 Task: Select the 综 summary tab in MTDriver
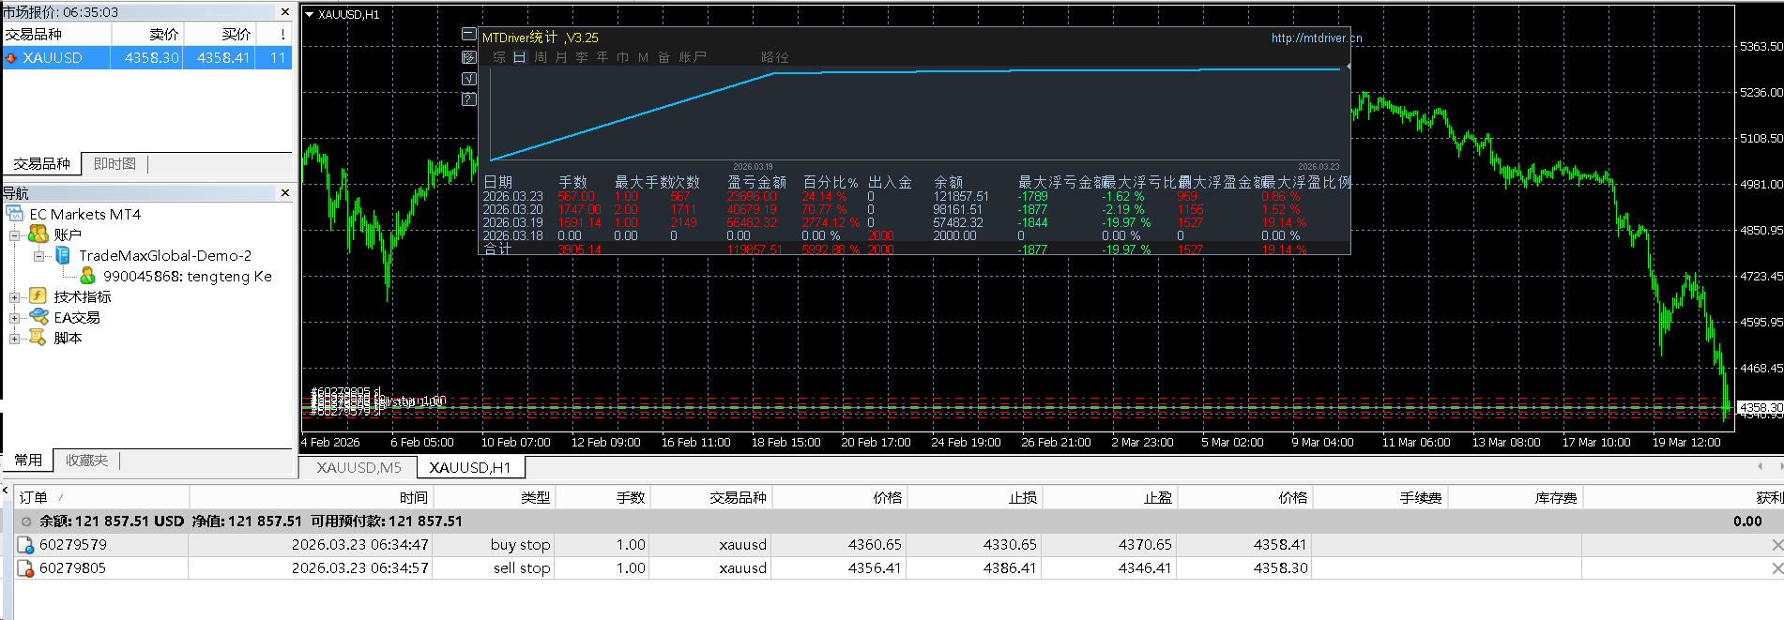click(x=499, y=57)
